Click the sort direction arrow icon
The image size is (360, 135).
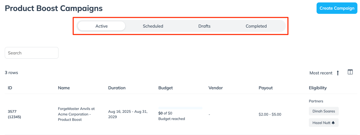click(x=338, y=73)
